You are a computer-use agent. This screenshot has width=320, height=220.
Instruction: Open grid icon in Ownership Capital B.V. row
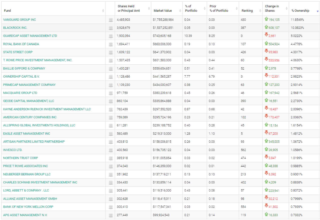pos(111,77)
